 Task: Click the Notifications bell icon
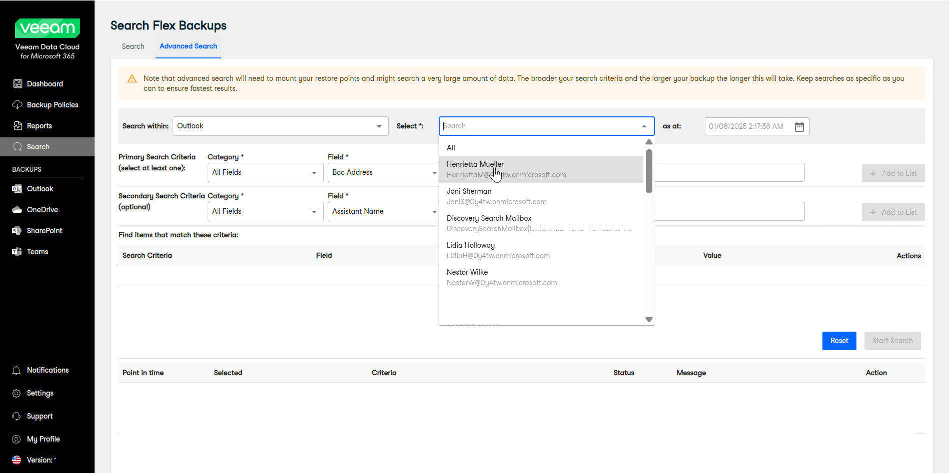(17, 370)
